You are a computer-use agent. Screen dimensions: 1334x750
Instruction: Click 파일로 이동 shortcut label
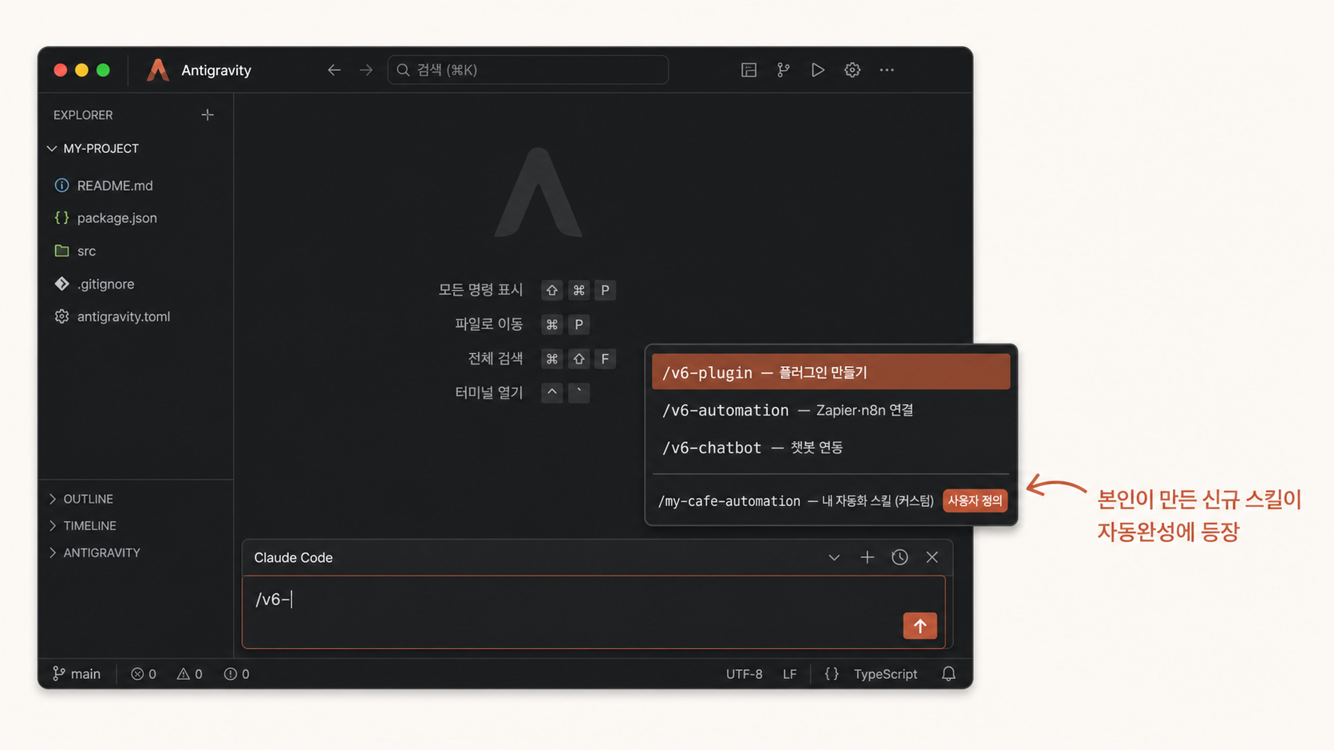pyautogui.click(x=488, y=324)
